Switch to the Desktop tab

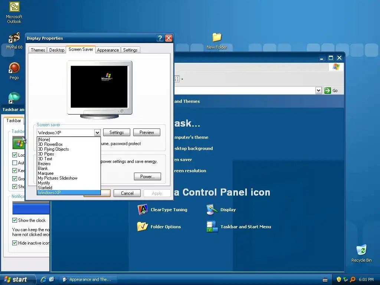(x=57, y=50)
